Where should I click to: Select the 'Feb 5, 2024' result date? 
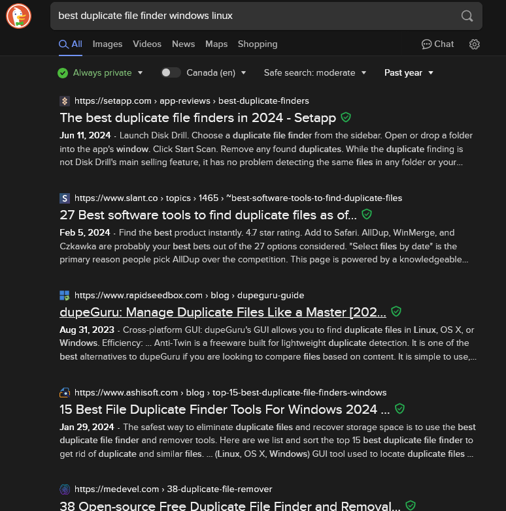point(85,233)
